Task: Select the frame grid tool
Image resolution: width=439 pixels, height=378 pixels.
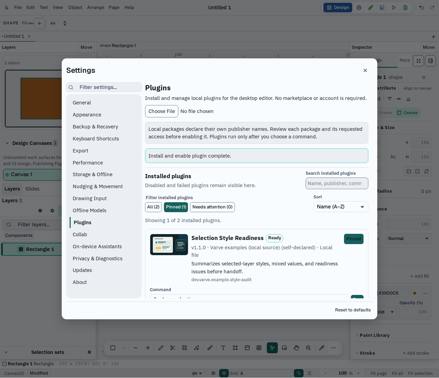Action: 235,348
